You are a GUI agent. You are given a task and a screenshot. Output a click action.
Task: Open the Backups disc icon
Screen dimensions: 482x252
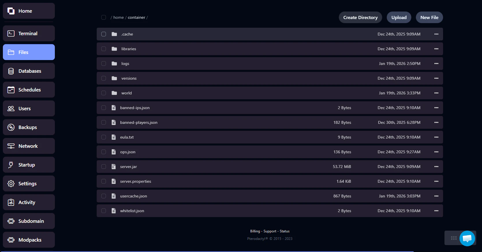point(11,127)
